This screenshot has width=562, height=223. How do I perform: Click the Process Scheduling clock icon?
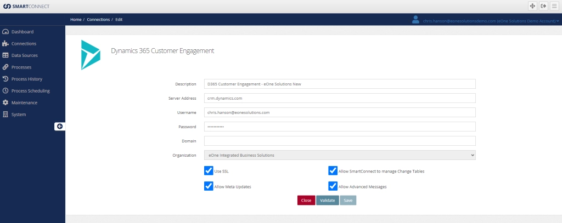click(x=5, y=91)
